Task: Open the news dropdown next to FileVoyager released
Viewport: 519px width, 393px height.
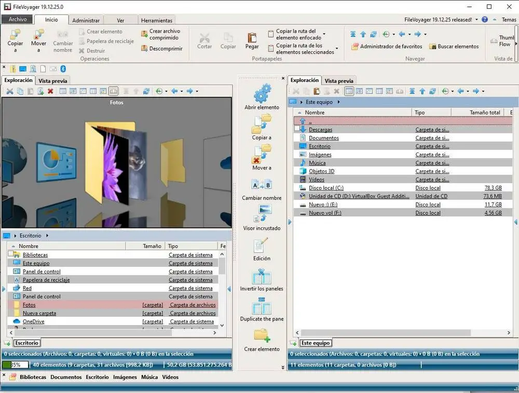Action: (476, 20)
